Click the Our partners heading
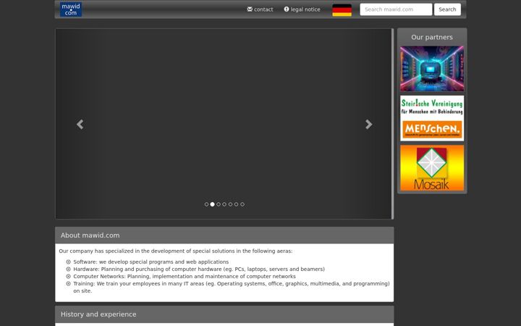The image size is (521, 326). (x=432, y=37)
